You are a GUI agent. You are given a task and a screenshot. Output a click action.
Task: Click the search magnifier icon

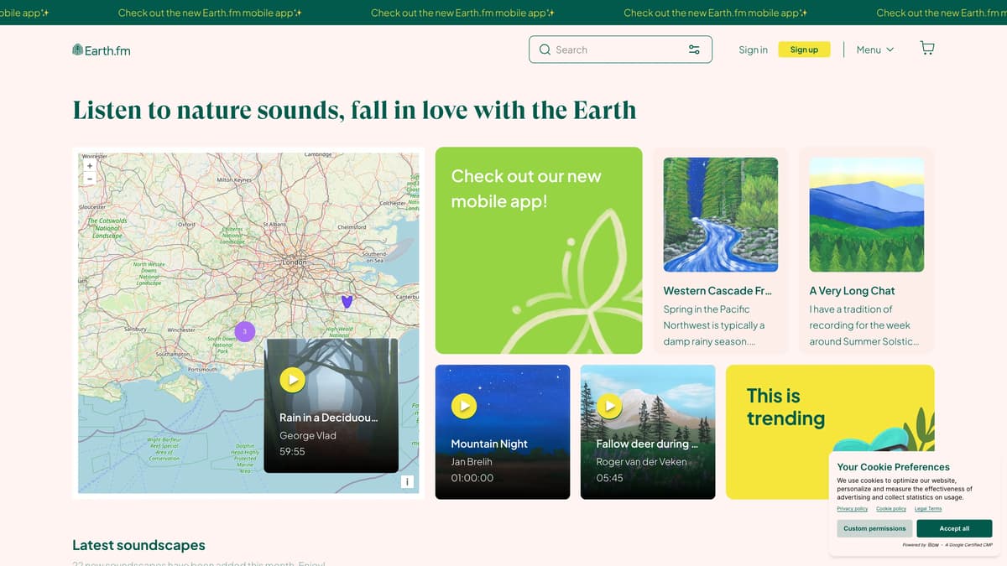click(545, 49)
